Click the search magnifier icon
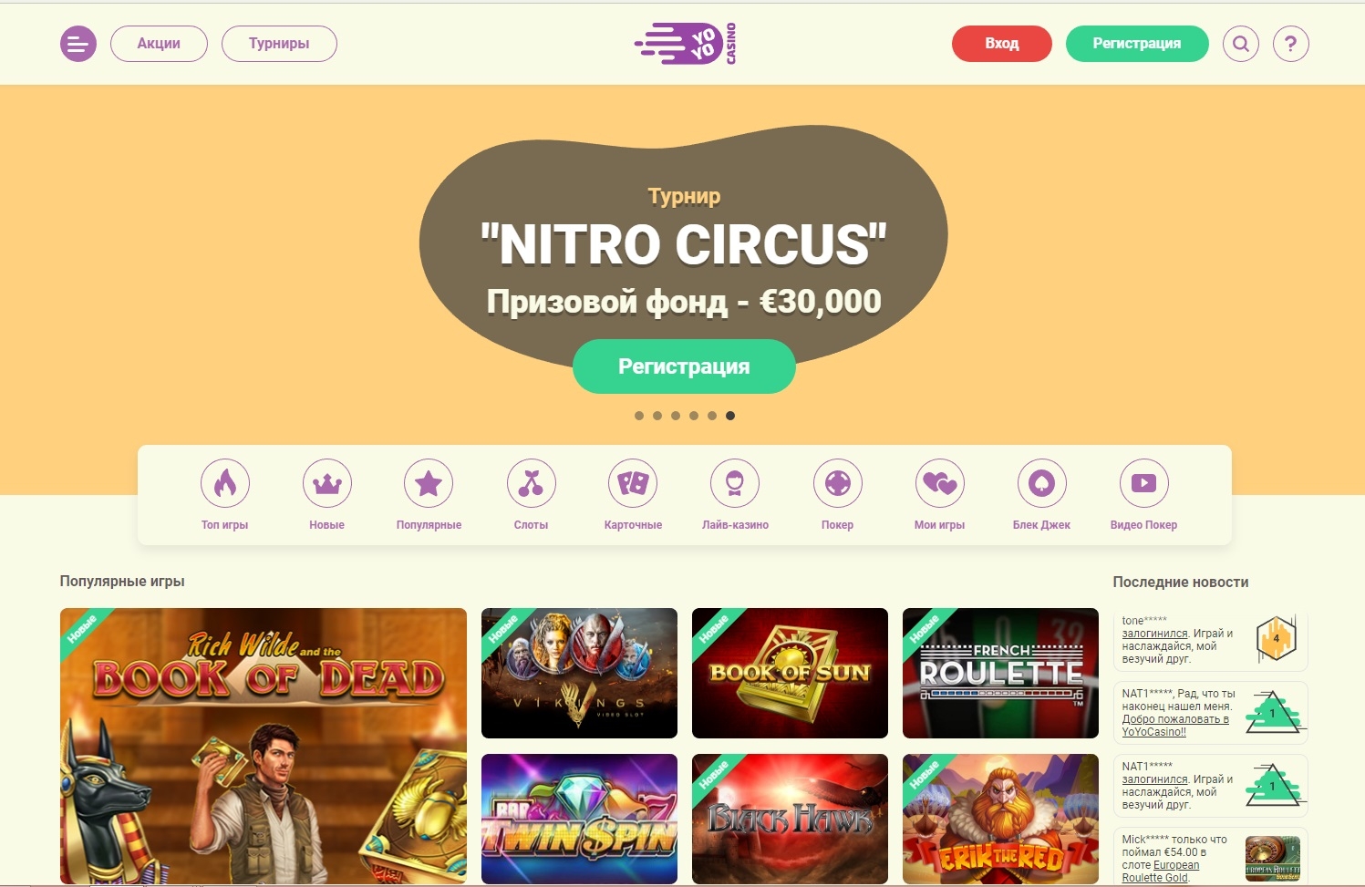 (x=1241, y=44)
